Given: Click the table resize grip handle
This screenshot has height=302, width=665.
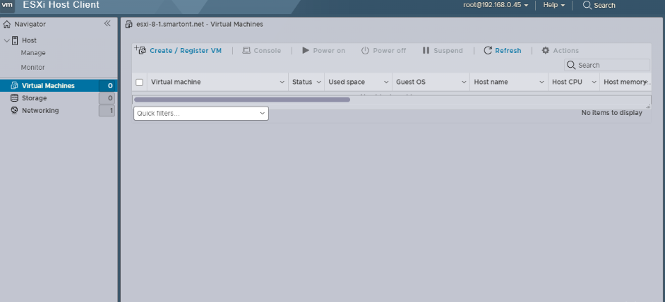Looking at the screenshot, I should click(648, 107).
